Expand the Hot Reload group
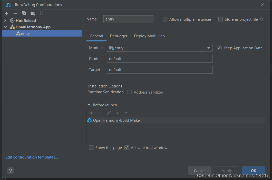The height and width of the screenshot is (180, 272). [5, 20]
